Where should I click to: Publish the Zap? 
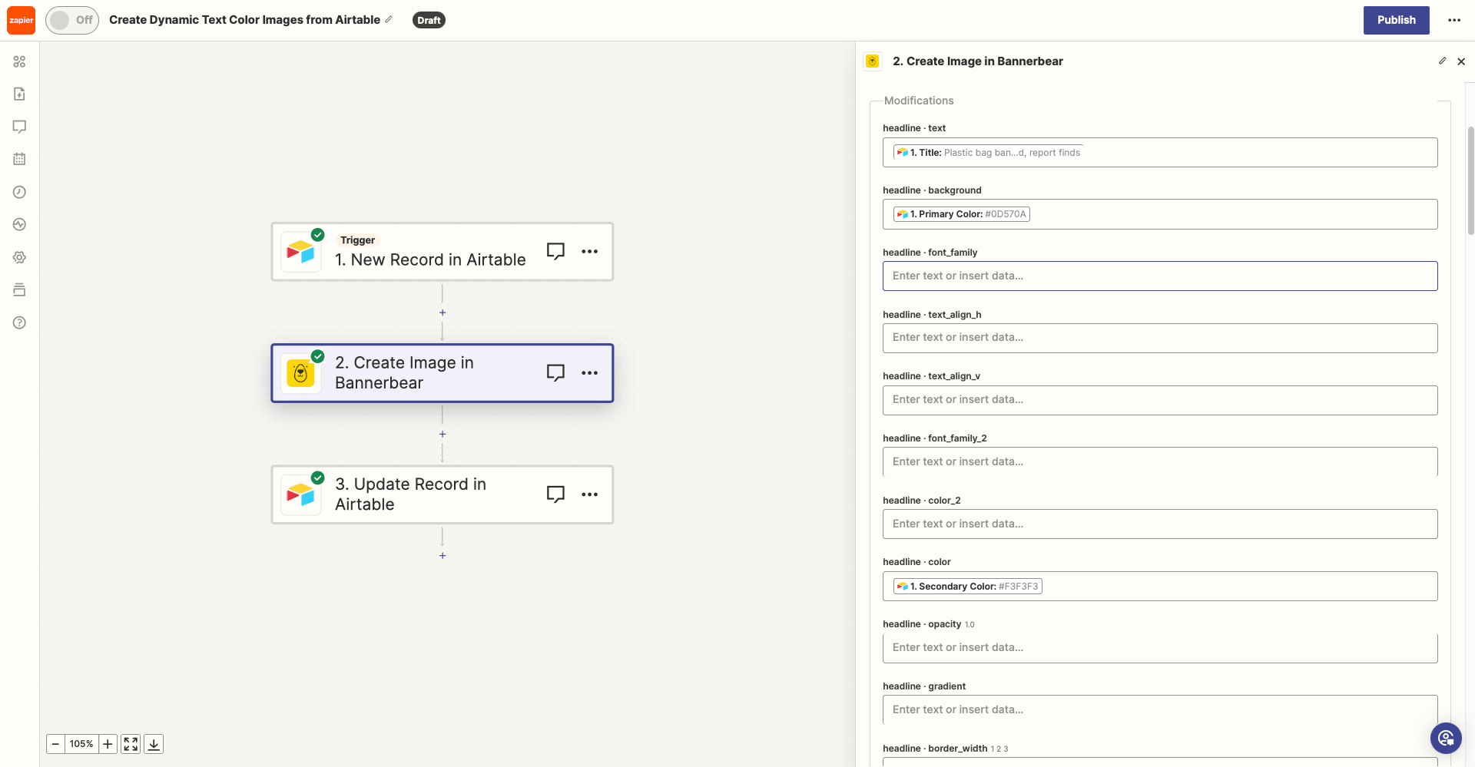coord(1396,20)
